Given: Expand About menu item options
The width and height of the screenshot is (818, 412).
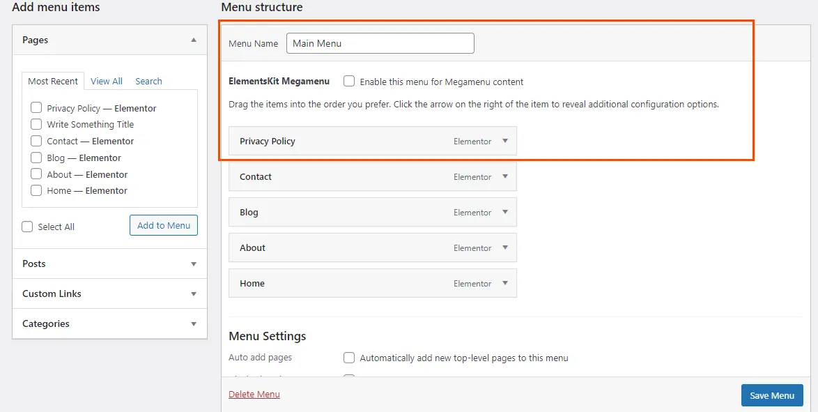Looking at the screenshot, I should coord(504,247).
